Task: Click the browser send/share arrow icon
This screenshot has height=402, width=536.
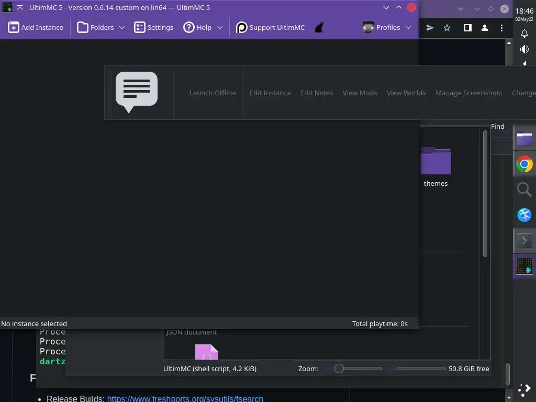Action: coord(430,28)
